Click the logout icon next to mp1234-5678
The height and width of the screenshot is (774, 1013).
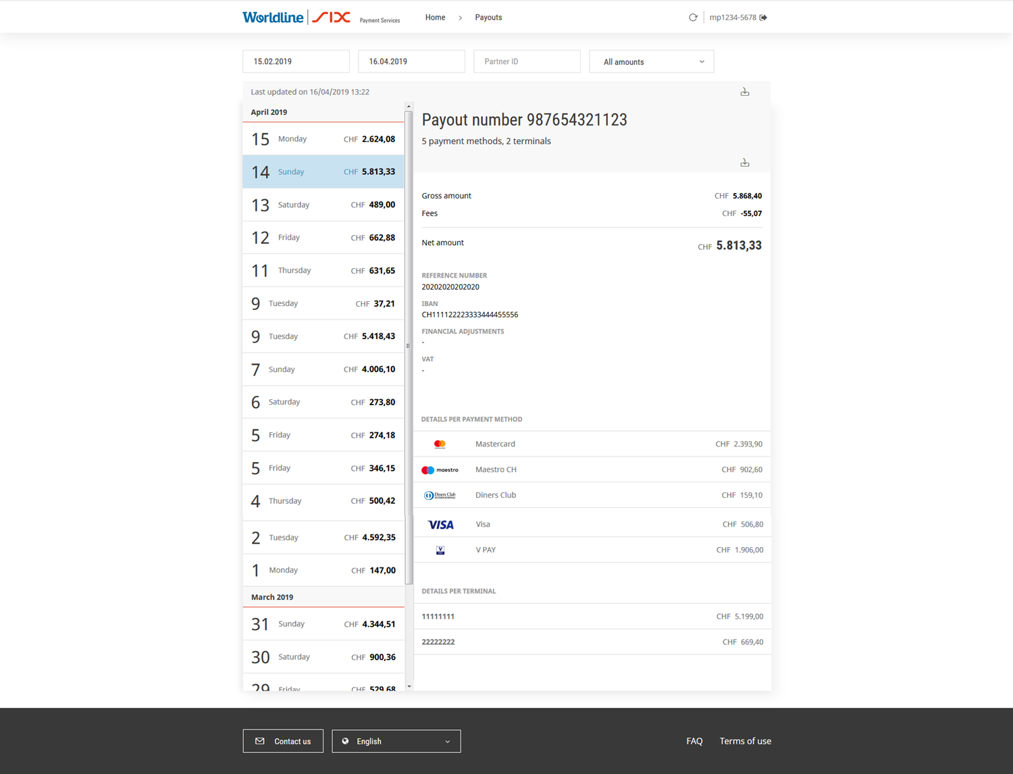click(x=764, y=17)
